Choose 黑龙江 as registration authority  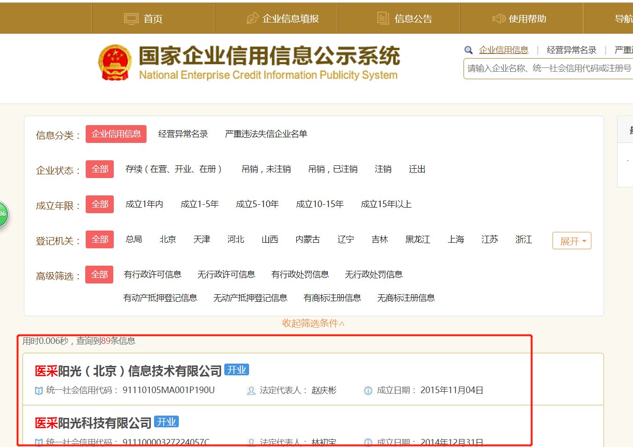[418, 239]
